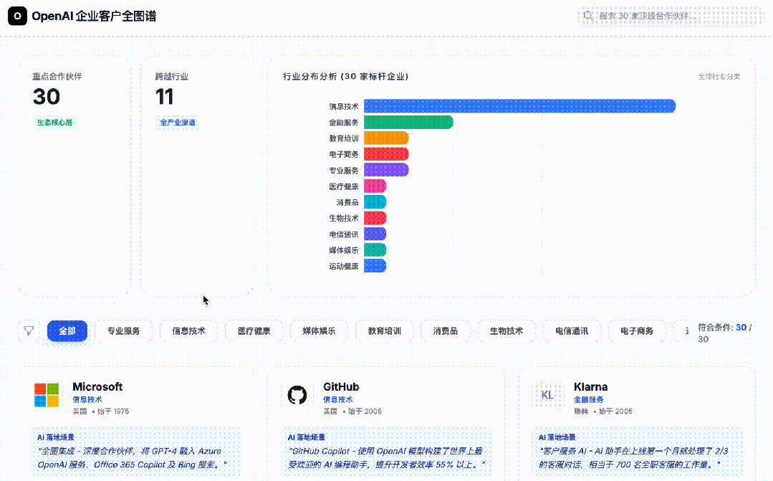
Task: Select the 信息技术 filter tab
Action: [x=189, y=331]
